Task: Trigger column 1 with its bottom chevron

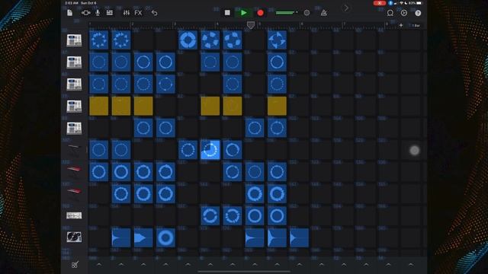Action: click(x=99, y=265)
